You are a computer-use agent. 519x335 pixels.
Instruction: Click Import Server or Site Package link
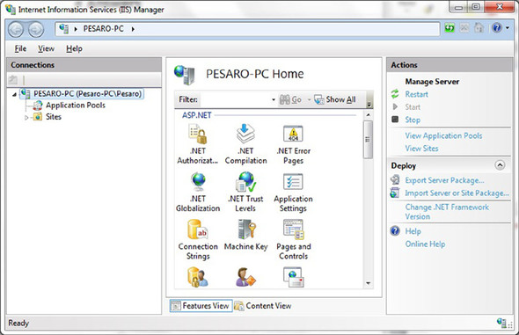pyautogui.click(x=457, y=193)
